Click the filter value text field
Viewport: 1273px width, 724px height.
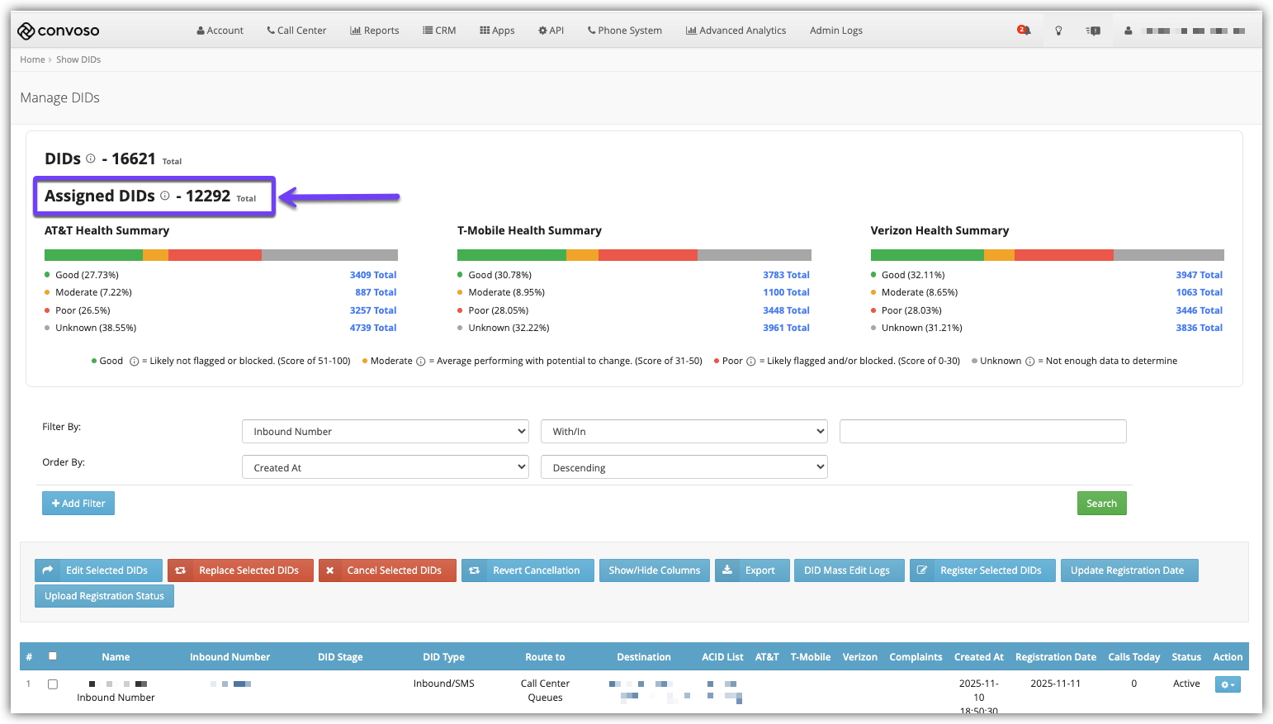pos(982,431)
